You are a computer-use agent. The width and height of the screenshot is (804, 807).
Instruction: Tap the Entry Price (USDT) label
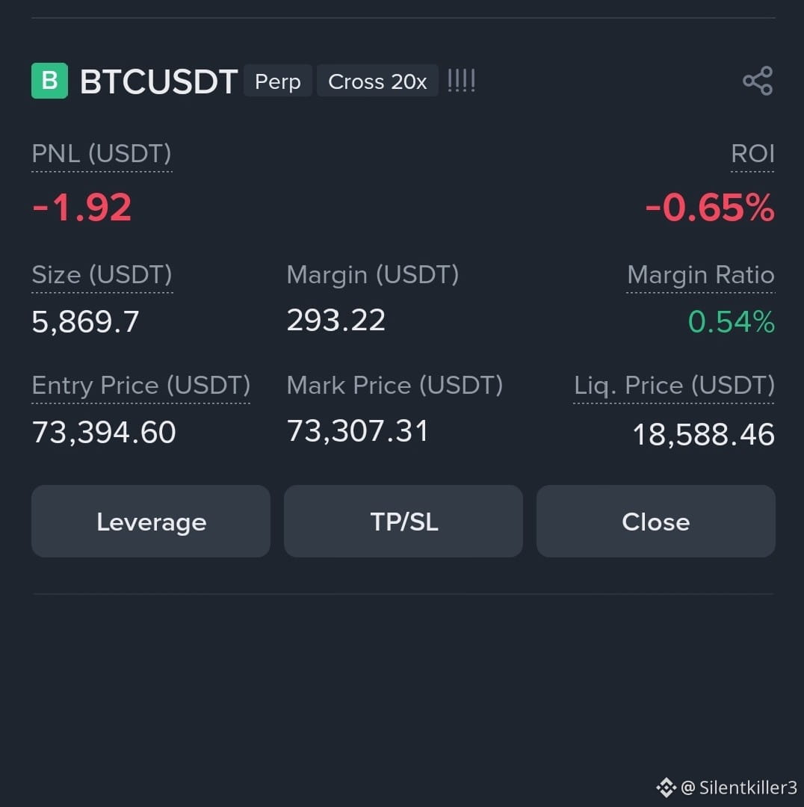[141, 385]
